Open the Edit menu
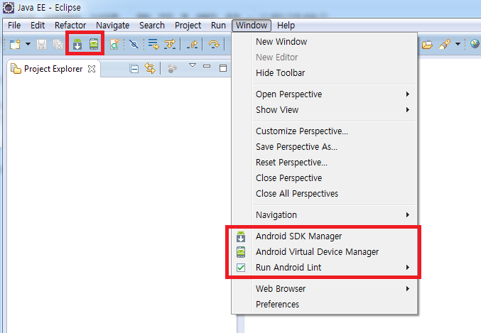 [x=38, y=26]
